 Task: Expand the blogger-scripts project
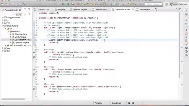[3, 17]
